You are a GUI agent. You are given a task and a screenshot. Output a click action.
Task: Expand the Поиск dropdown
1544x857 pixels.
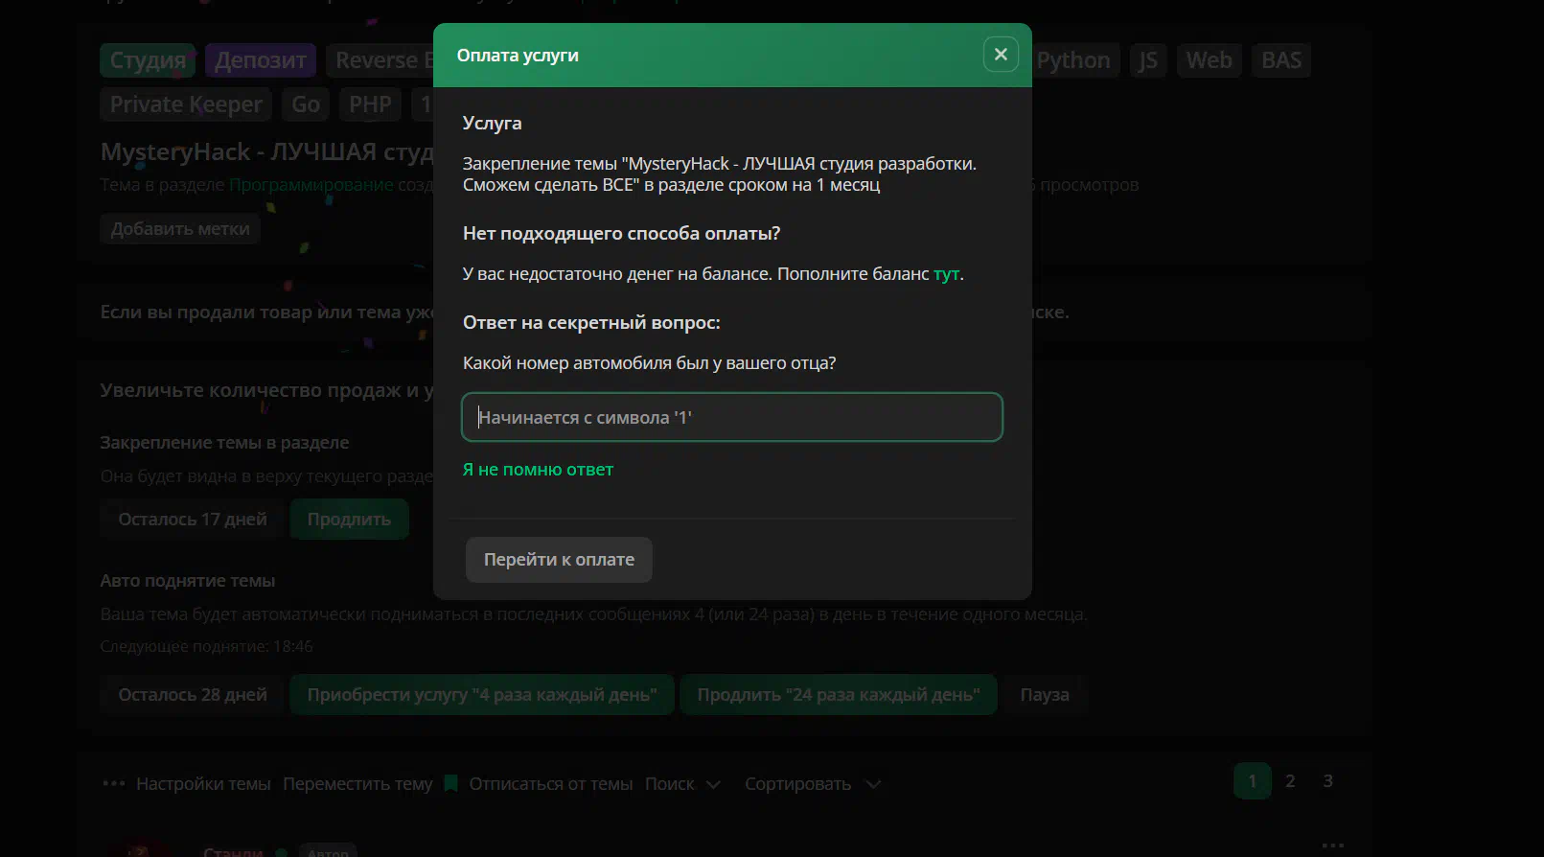point(682,783)
